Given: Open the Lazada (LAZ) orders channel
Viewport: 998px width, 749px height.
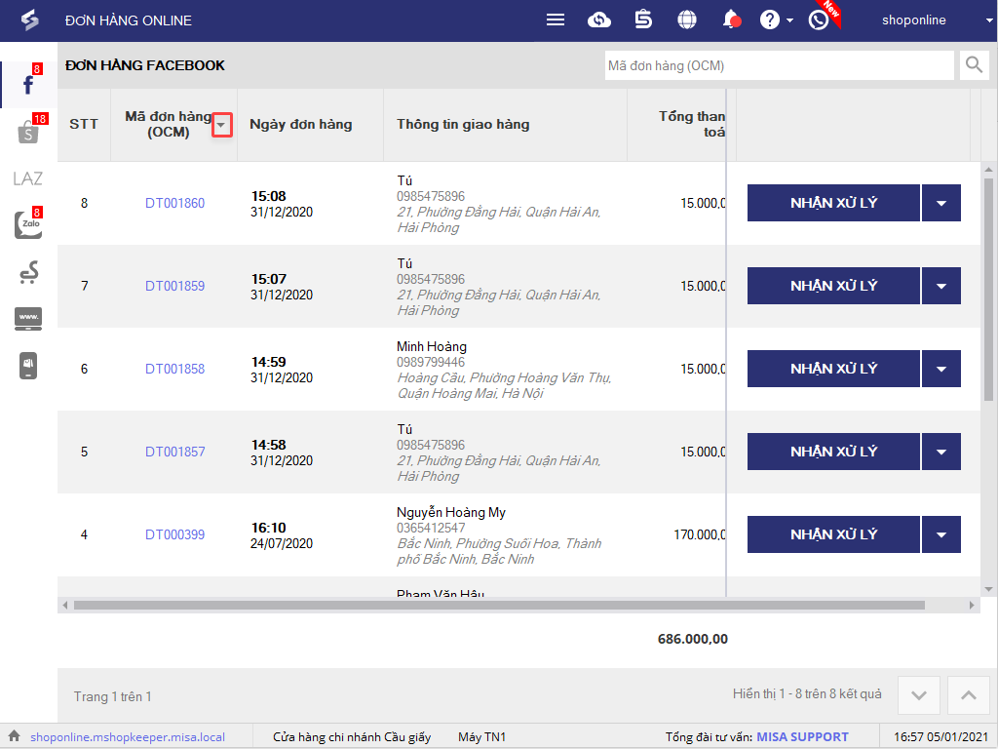Looking at the screenshot, I should click(28, 178).
